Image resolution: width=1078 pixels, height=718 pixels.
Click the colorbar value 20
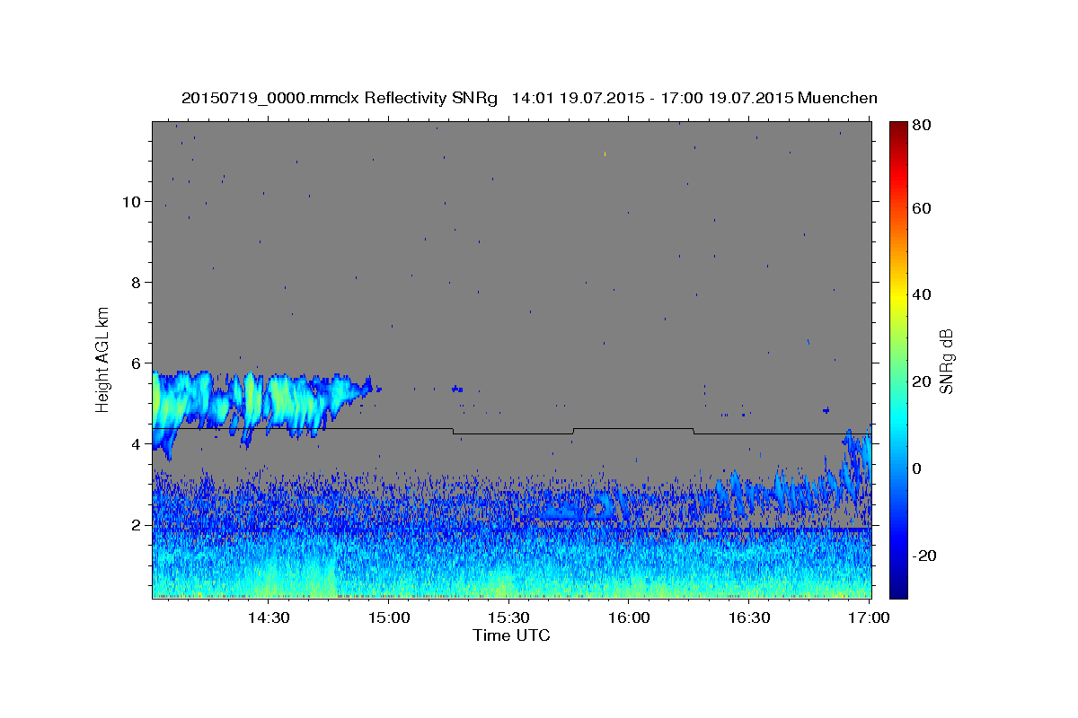coord(923,381)
